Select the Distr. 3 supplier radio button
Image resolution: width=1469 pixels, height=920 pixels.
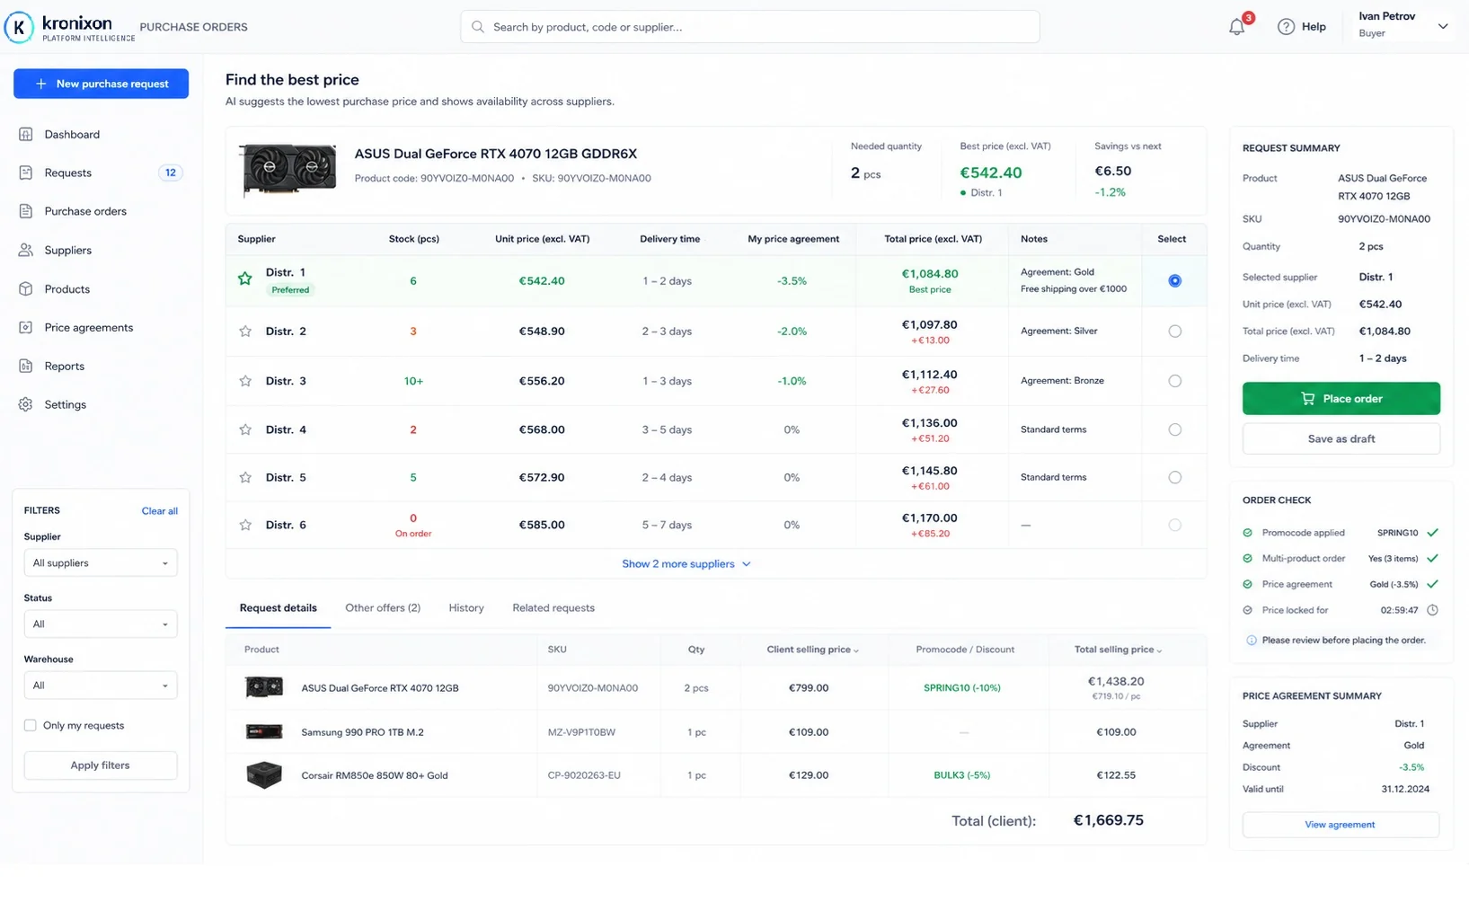1174,381
